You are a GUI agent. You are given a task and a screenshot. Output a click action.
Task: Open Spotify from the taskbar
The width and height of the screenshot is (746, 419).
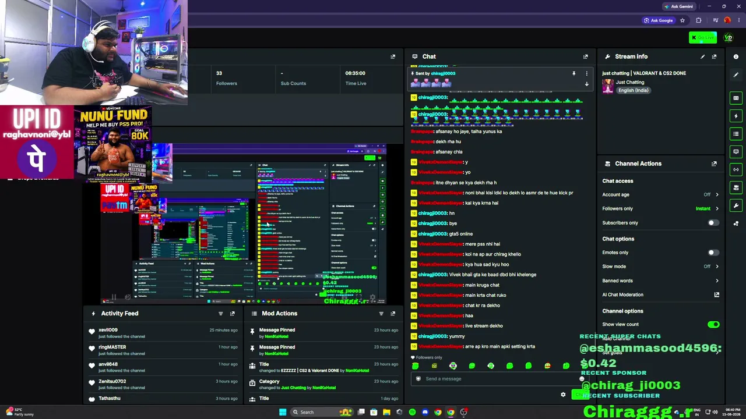(x=412, y=412)
